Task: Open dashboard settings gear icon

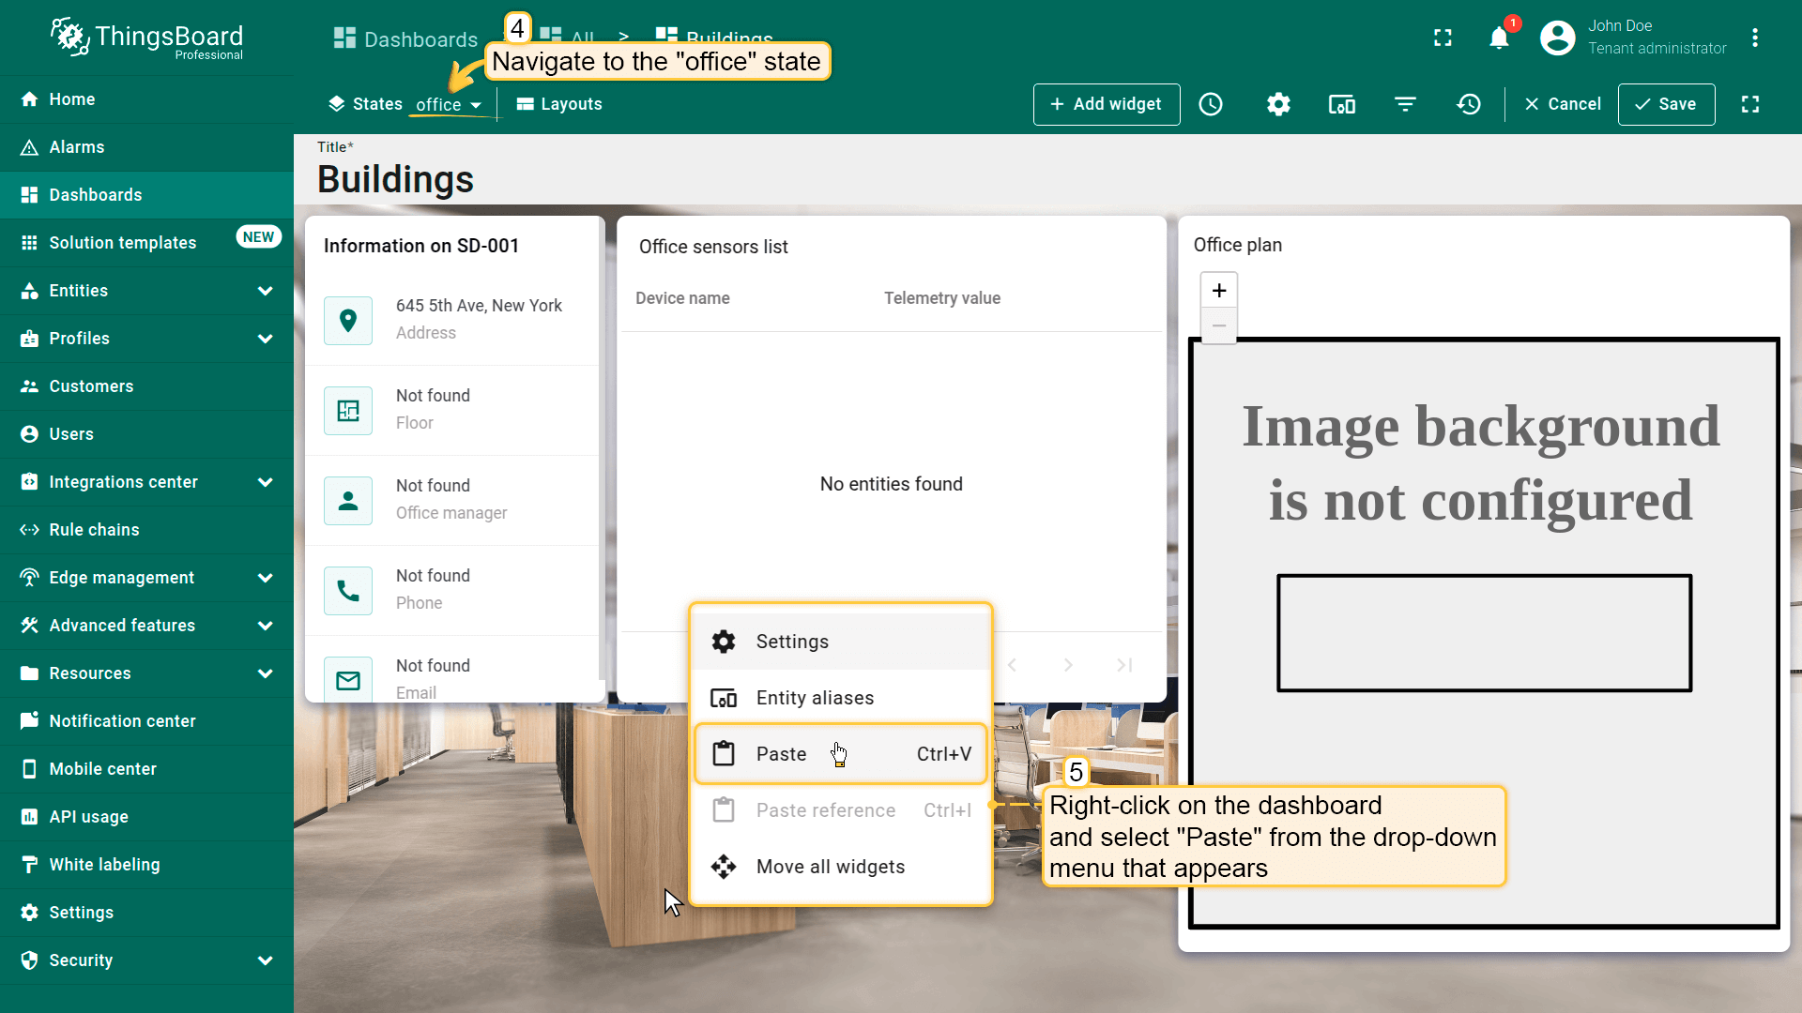Action: click(1278, 104)
